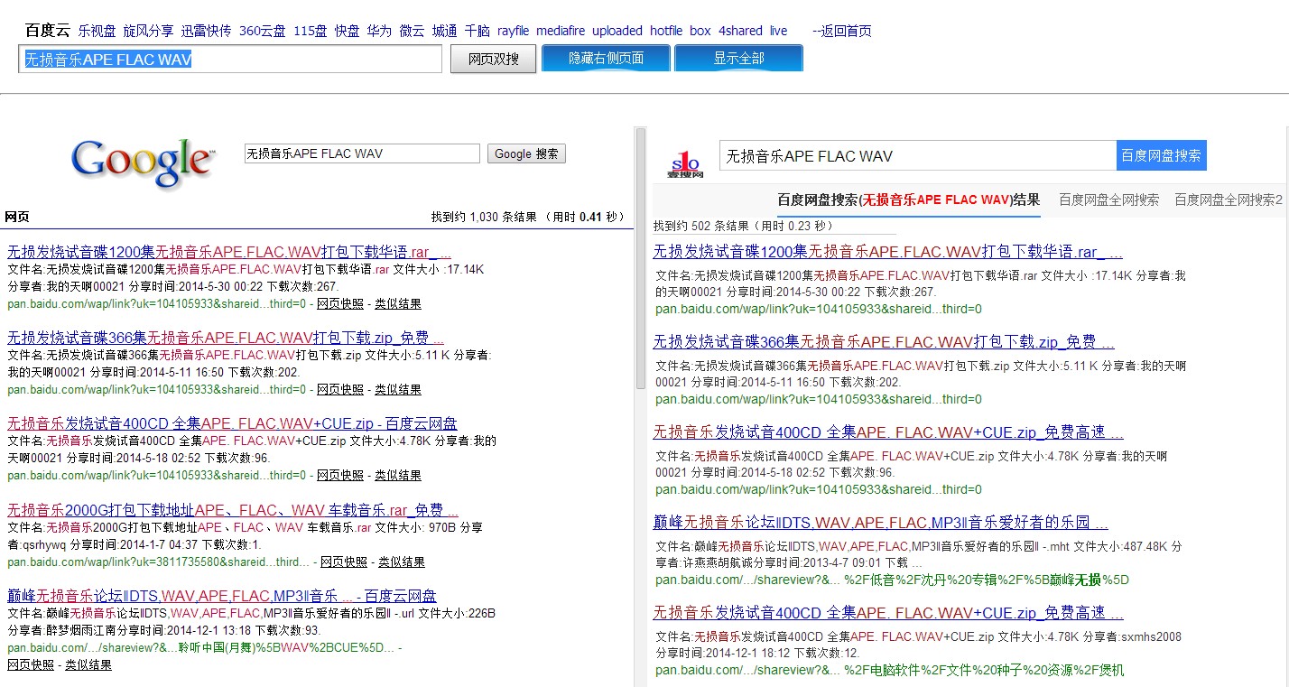
Task: Open Google result 发烧试音400CD 百度云网盘
Action: pos(232,423)
